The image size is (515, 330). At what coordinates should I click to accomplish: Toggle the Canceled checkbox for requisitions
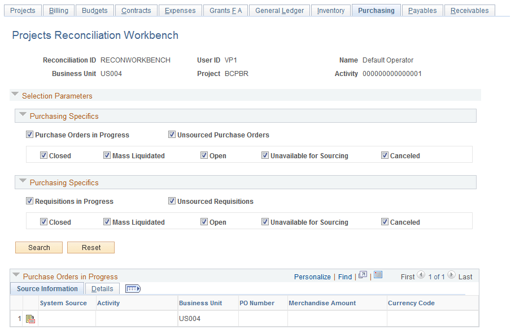pyautogui.click(x=385, y=221)
